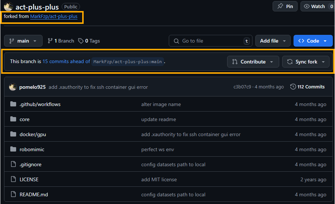
Task: Open the robomimic folder
Action: click(x=32, y=149)
